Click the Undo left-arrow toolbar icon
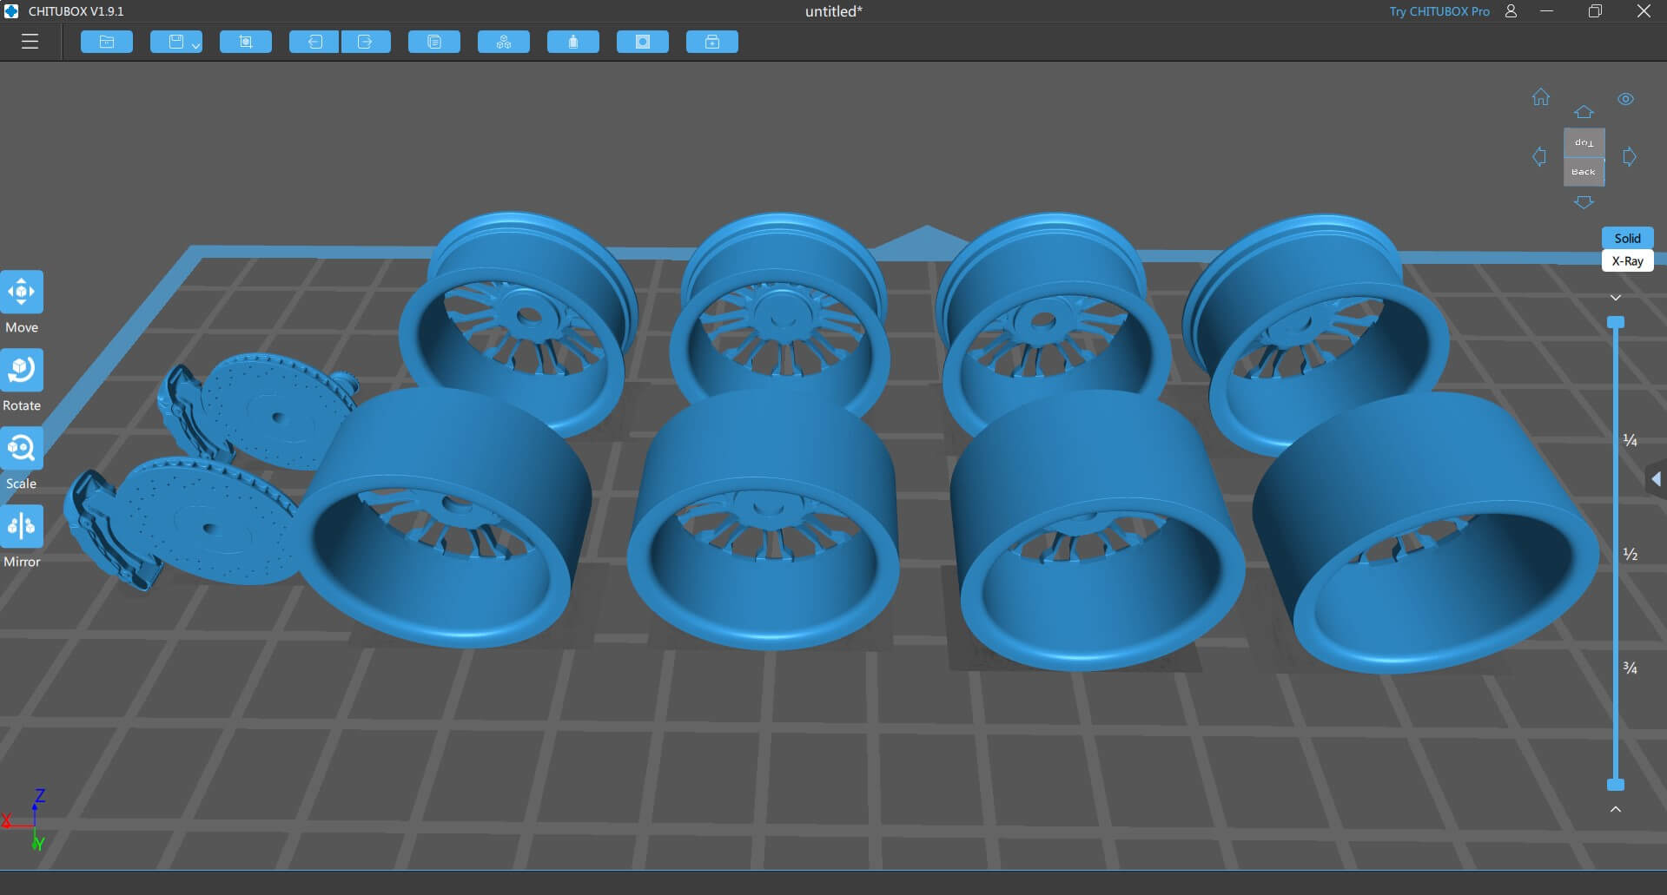Viewport: 1667px width, 895px height. point(314,42)
